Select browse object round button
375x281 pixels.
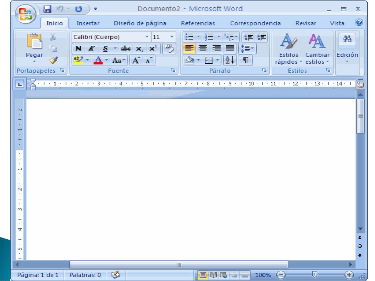point(360,246)
